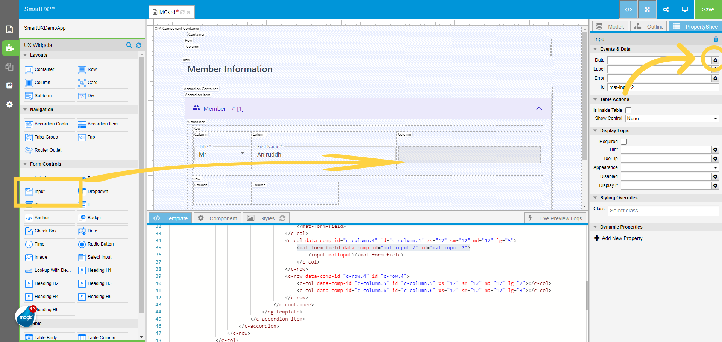Open the Show Control dropdown set to None
Viewport: 722px width, 342px height.
672,118
